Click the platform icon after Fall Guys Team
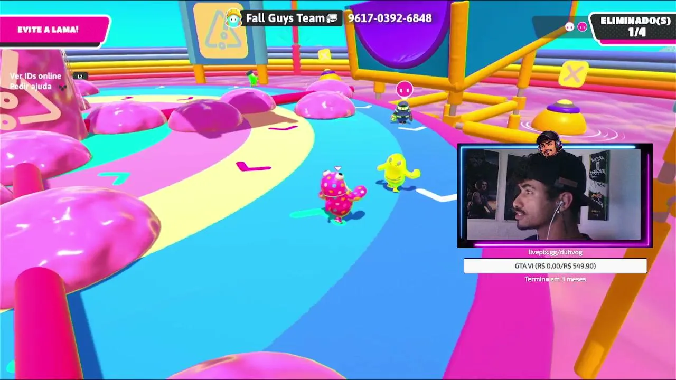 tap(332, 18)
